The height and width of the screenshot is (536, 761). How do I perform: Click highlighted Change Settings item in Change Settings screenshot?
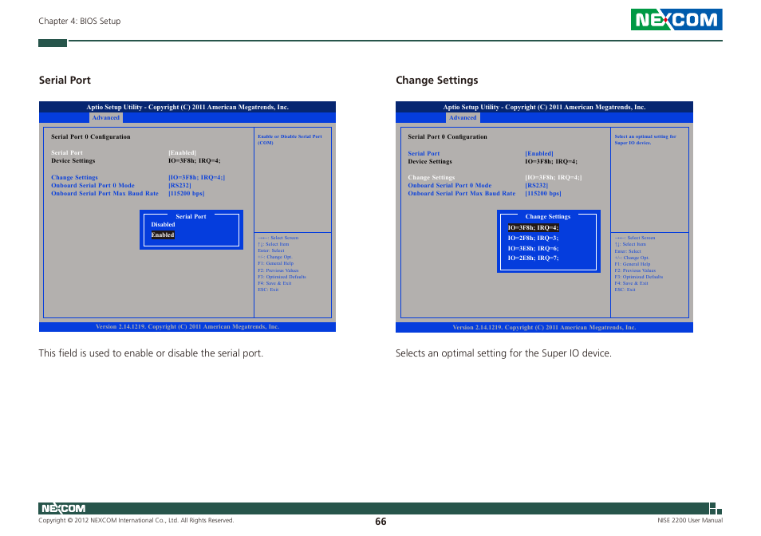tap(432, 178)
